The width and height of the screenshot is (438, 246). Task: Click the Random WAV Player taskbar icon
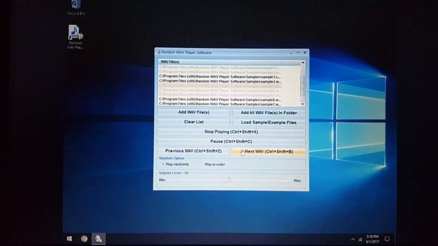[99, 238]
